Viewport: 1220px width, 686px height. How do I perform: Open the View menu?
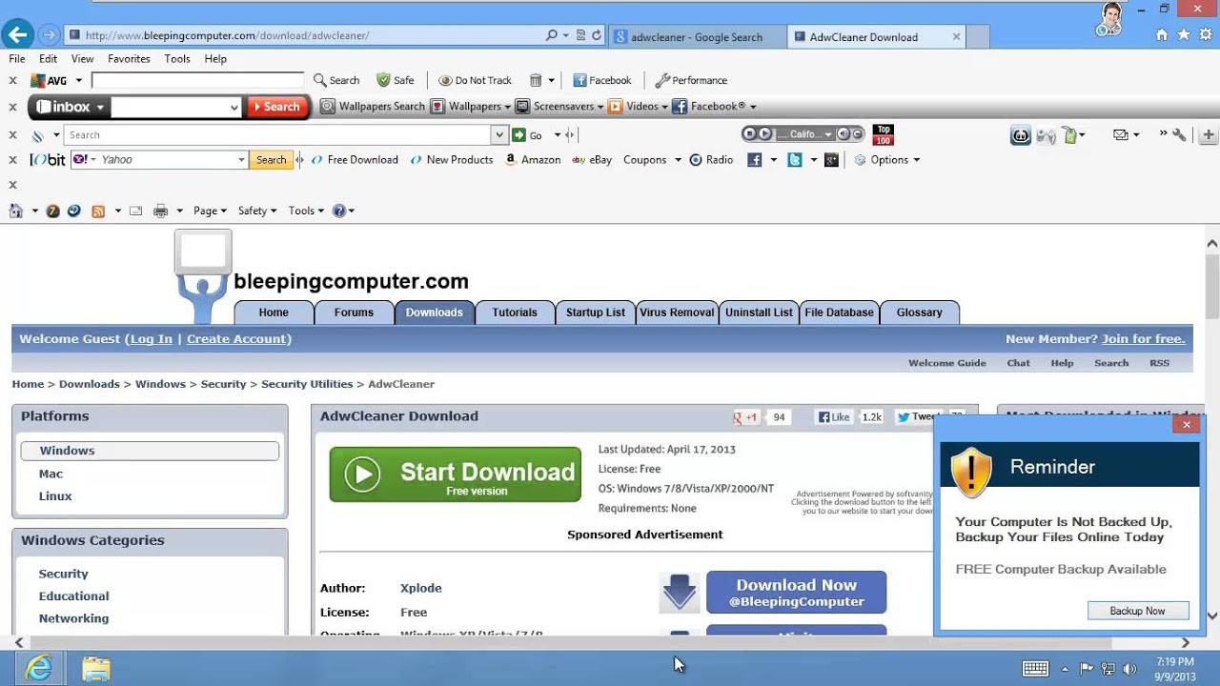click(82, 59)
